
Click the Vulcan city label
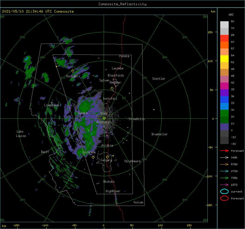click(x=138, y=202)
